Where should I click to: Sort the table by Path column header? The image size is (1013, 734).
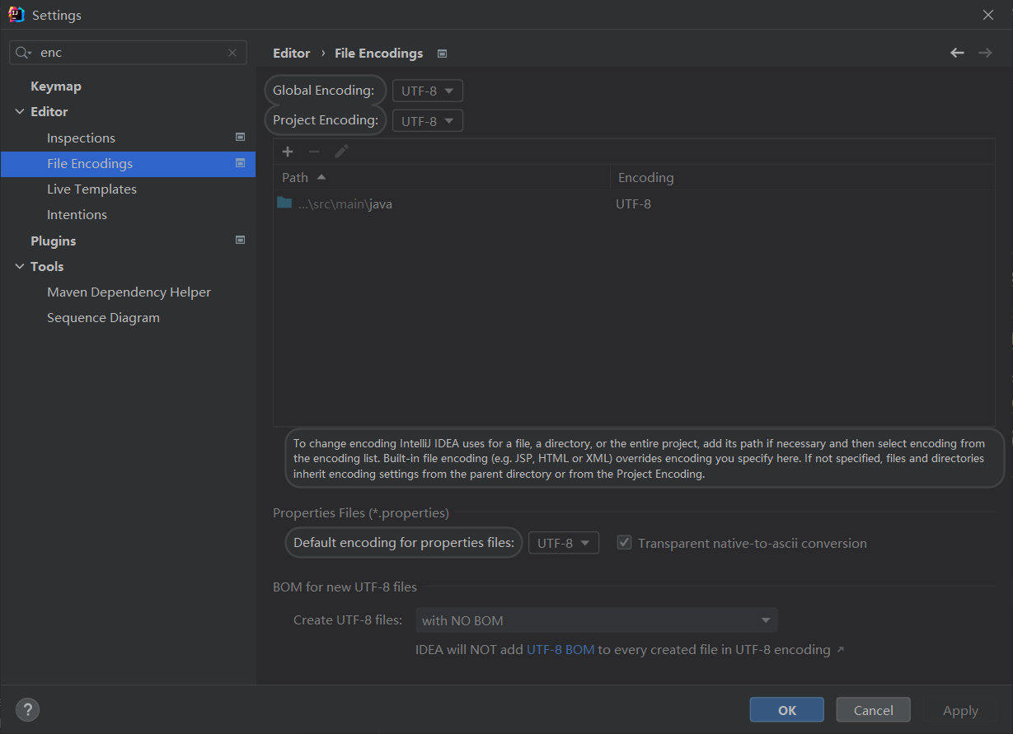pyautogui.click(x=295, y=177)
